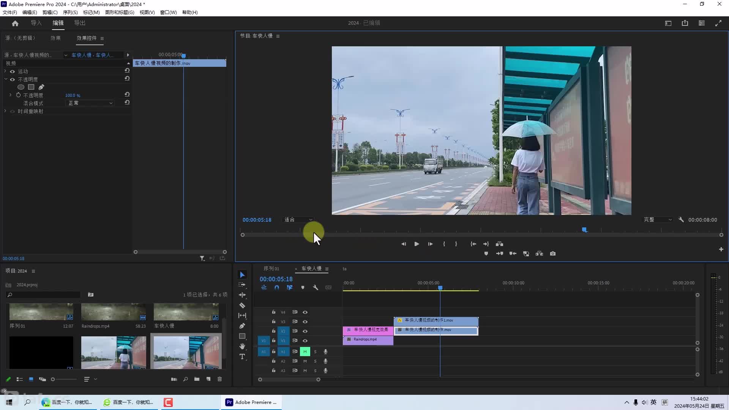Open the source clip dropdown in Effect Controls
Viewport: 729px width, 410px height.
[66, 55]
